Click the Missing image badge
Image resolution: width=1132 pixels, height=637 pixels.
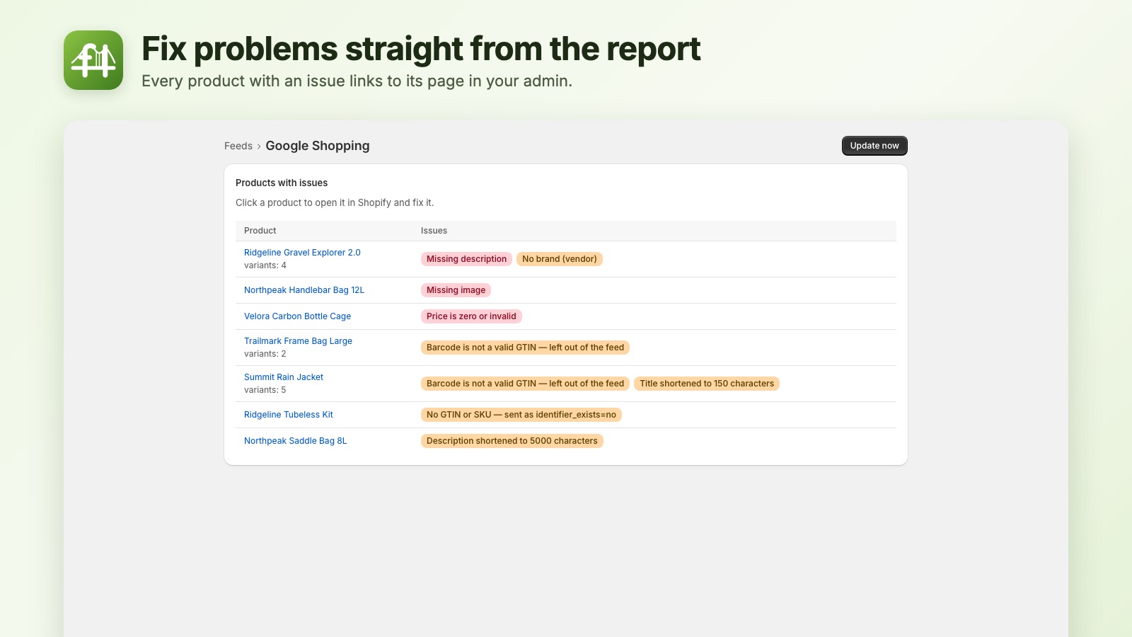click(456, 290)
